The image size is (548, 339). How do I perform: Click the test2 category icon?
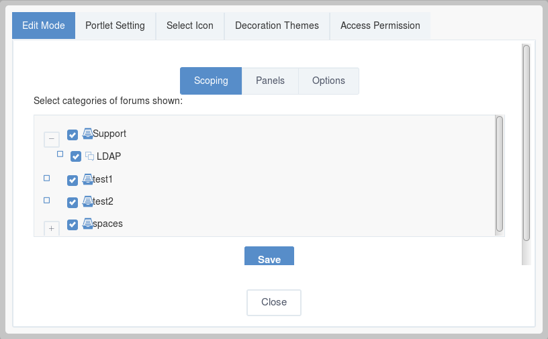click(88, 201)
